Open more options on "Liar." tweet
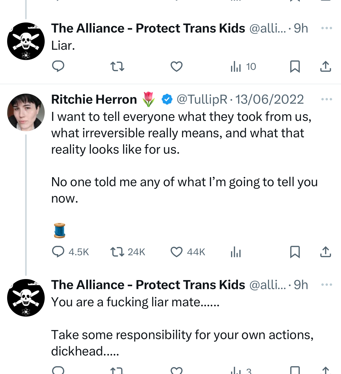The height and width of the screenshot is (374, 341). [x=326, y=28]
